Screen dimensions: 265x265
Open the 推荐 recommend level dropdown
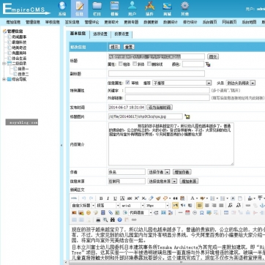tap(182, 83)
